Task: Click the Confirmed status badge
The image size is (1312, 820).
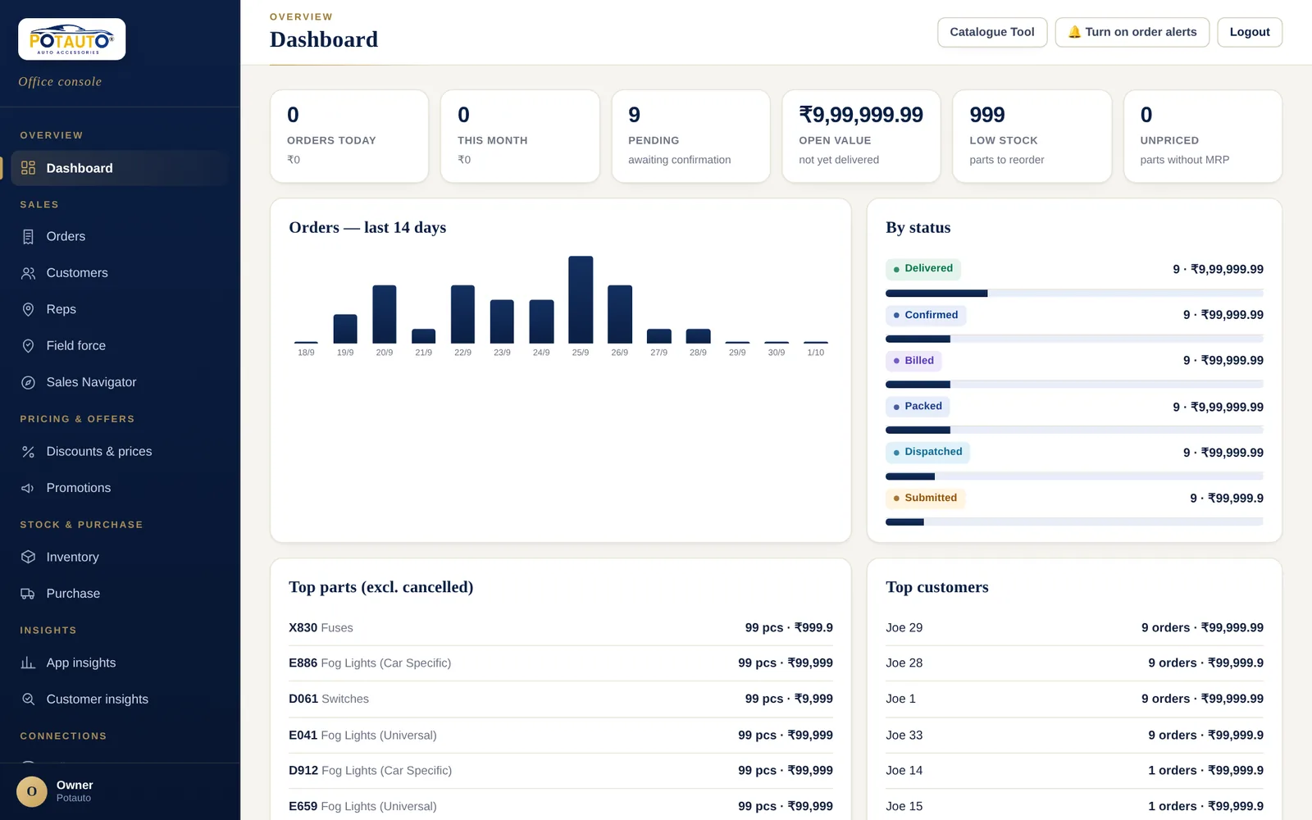Action: (926, 315)
